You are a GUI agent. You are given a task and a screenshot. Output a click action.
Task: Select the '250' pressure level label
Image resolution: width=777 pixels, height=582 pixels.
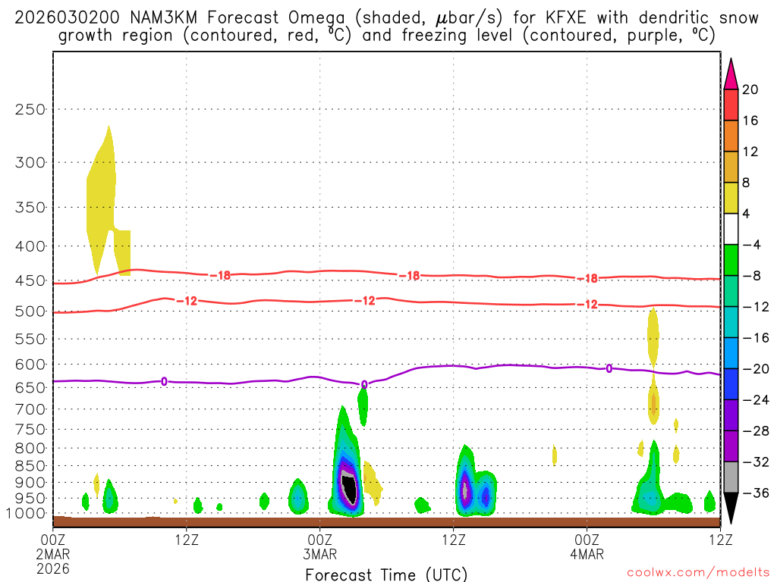coord(30,109)
